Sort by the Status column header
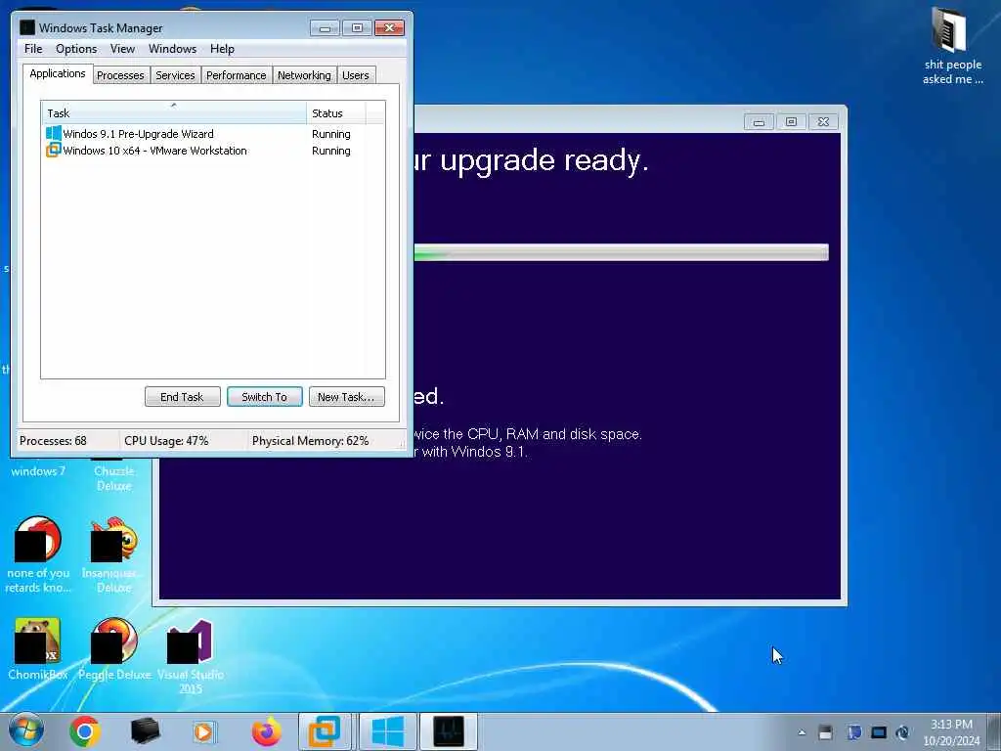 pyautogui.click(x=336, y=113)
